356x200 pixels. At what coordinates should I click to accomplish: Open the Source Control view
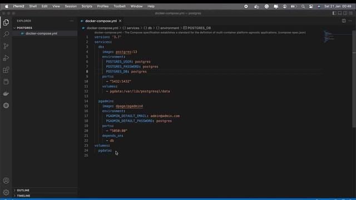point(6,46)
